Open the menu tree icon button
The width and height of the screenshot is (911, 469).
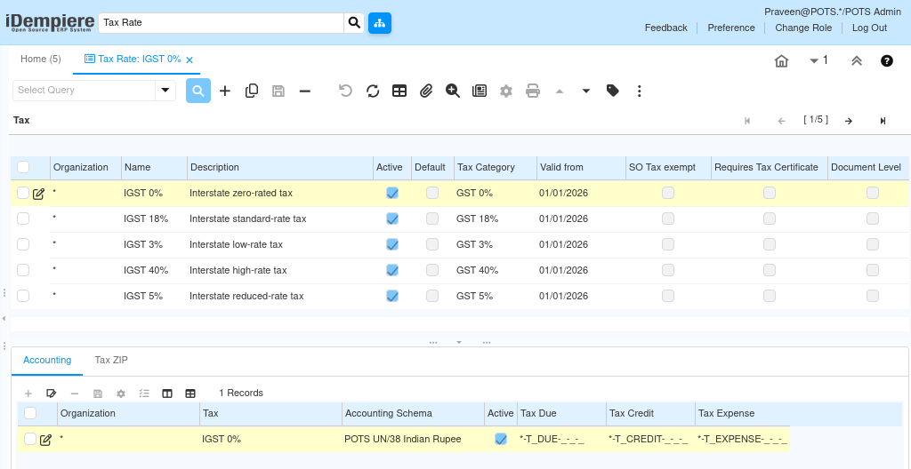point(380,23)
